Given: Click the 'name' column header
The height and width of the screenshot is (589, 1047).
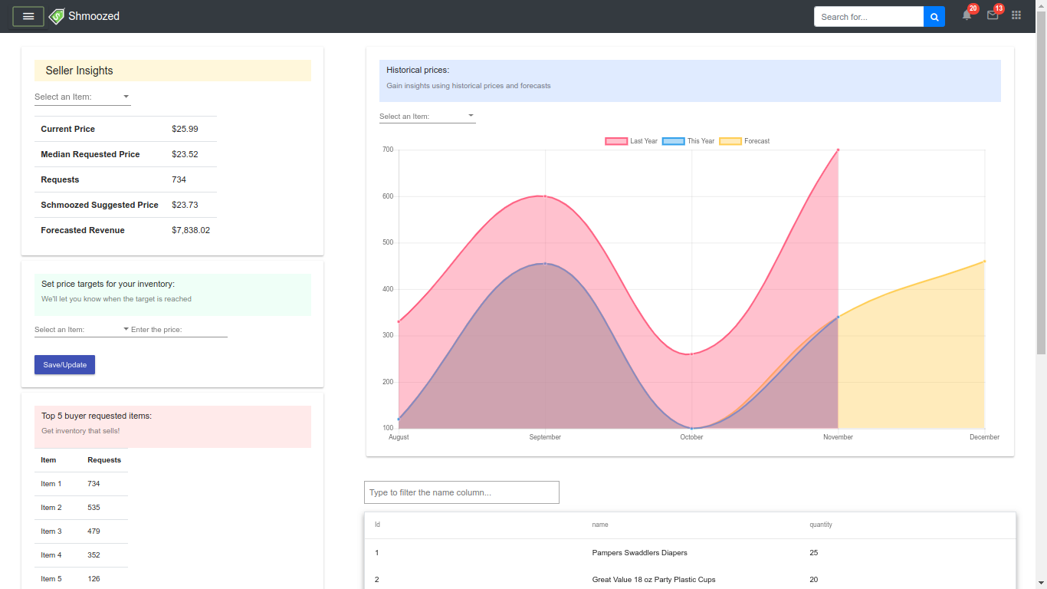Looking at the screenshot, I should tap(600, 525).
